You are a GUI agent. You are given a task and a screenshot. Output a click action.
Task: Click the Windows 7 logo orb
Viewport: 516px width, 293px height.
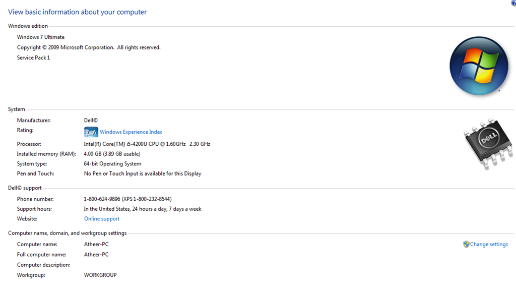pyautogui.click(x=479, y=66)
